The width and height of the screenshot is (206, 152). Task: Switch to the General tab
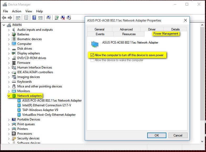click(x=99, y=29)
